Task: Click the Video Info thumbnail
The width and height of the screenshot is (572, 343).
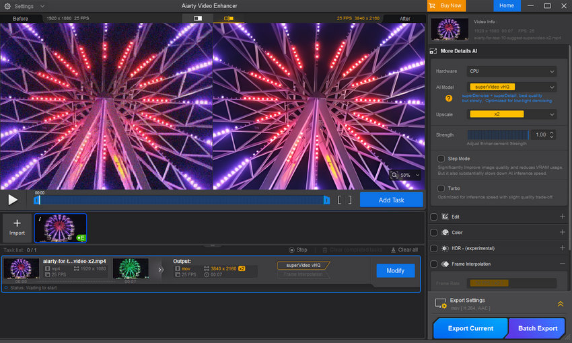Action: (450, 29)
